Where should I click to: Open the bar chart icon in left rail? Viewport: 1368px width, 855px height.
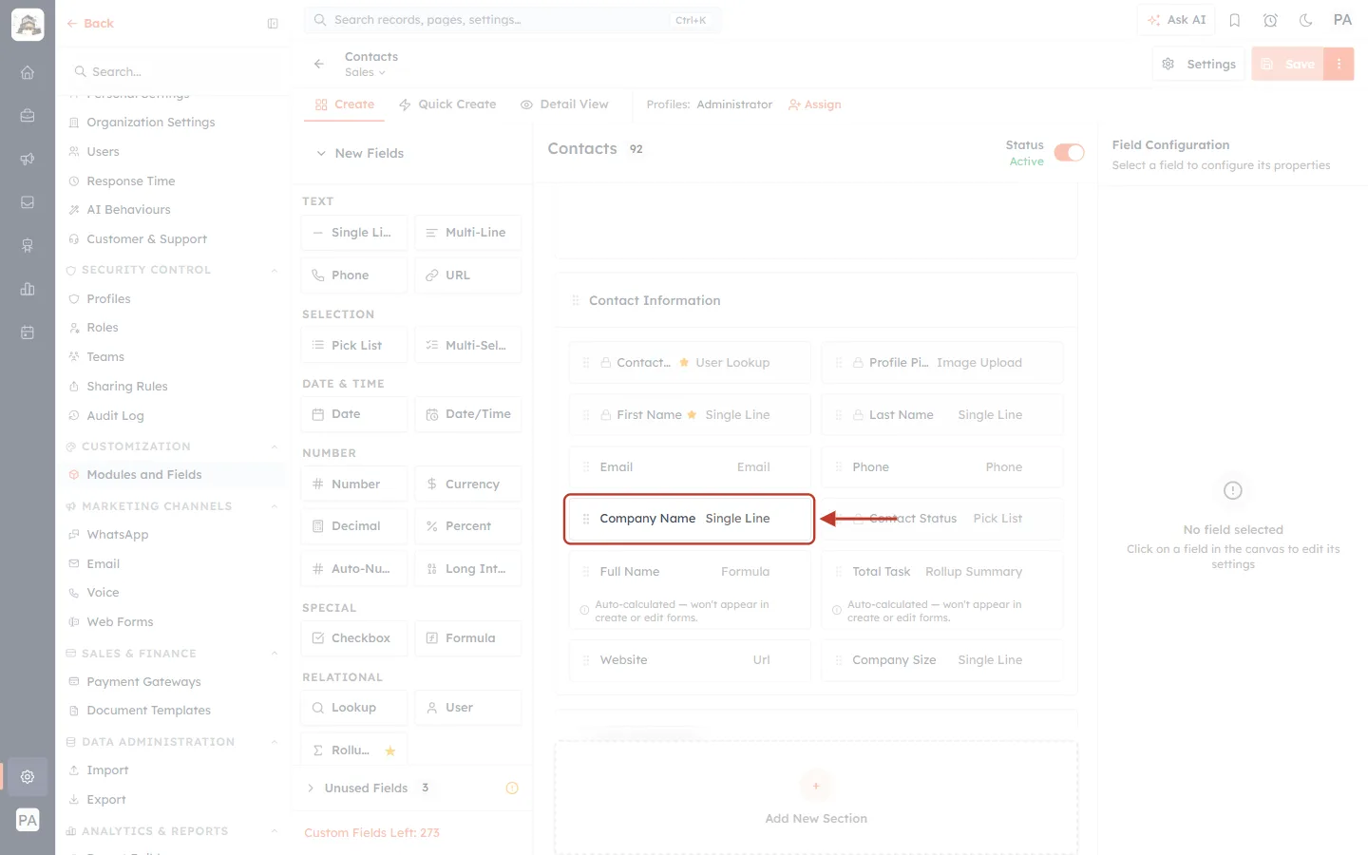point(28,289)
